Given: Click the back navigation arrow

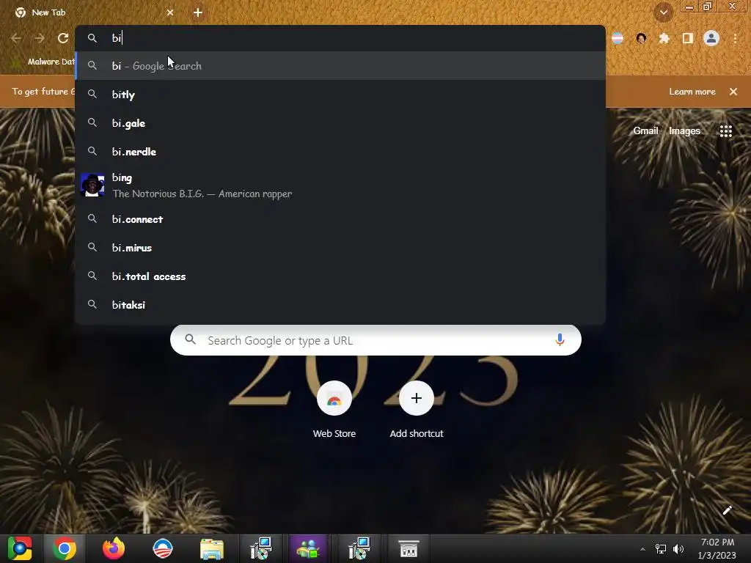Looking at the screenshot, I should (16, 38).
